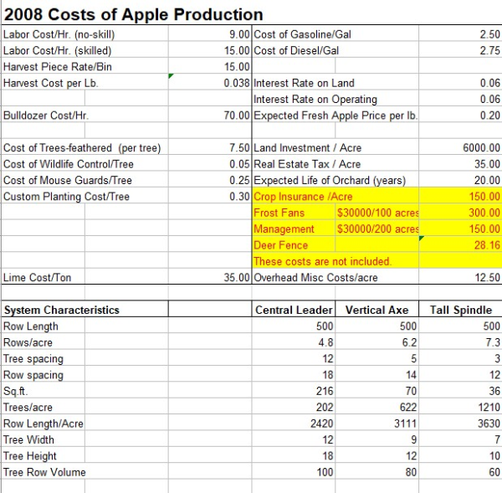Image resolution: width=502 pixels, height=493 pixels.
Task: Click the '$30000/200 acres' cell
Action: (x=377, y=229)
